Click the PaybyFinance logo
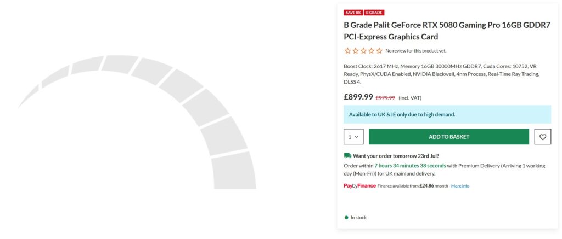This screenshot has width=562, height=239. pos(359,186)
